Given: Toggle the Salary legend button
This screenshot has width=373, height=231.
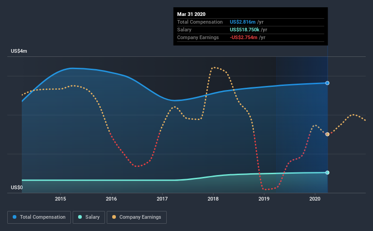Looking at the screenshot, I should pyautogui.click(x=89, y=217).
